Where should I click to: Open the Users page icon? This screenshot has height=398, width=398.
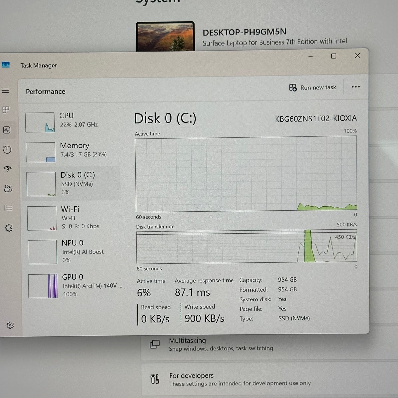coord(8,188)
